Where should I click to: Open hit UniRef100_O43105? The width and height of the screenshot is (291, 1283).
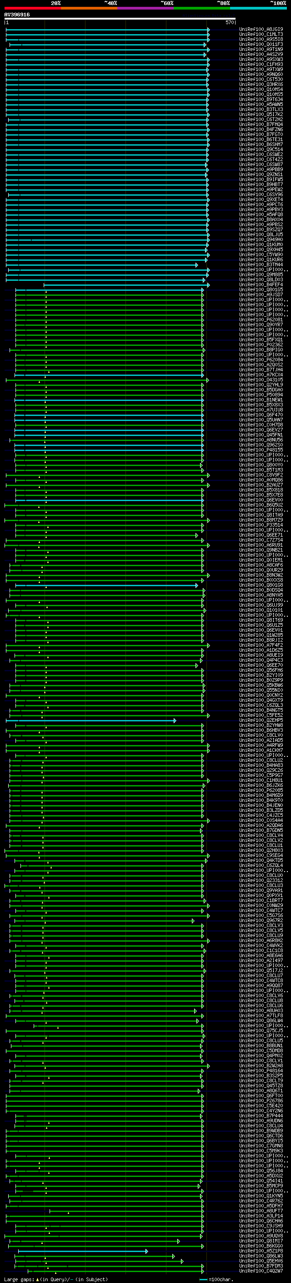(x=261, y=380)
